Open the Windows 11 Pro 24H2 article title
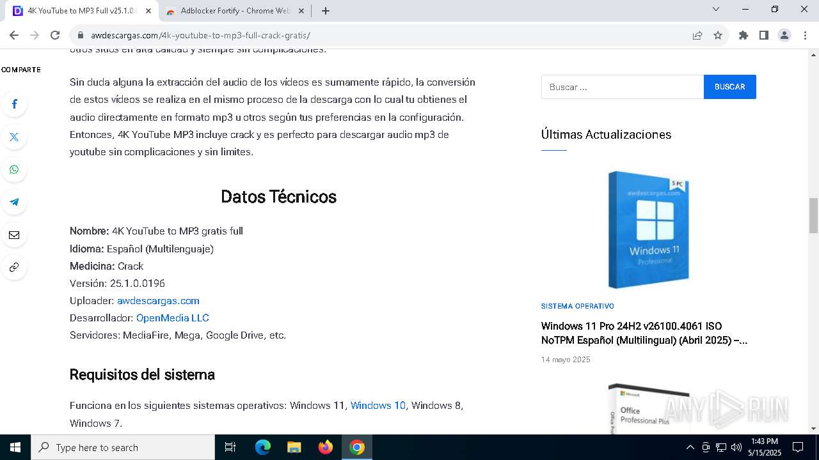 click(644, 333)
